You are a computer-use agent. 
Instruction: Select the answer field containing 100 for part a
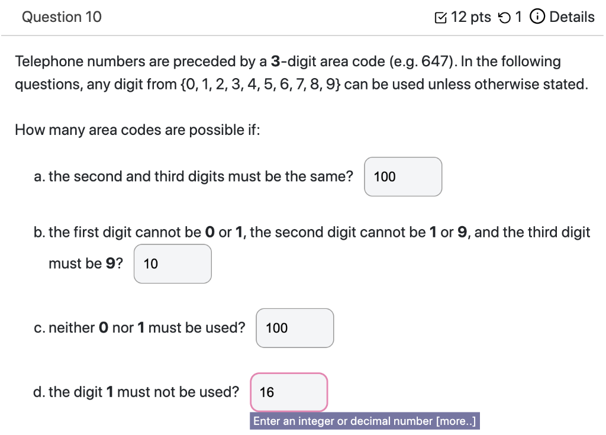click(x=403, y=176)
